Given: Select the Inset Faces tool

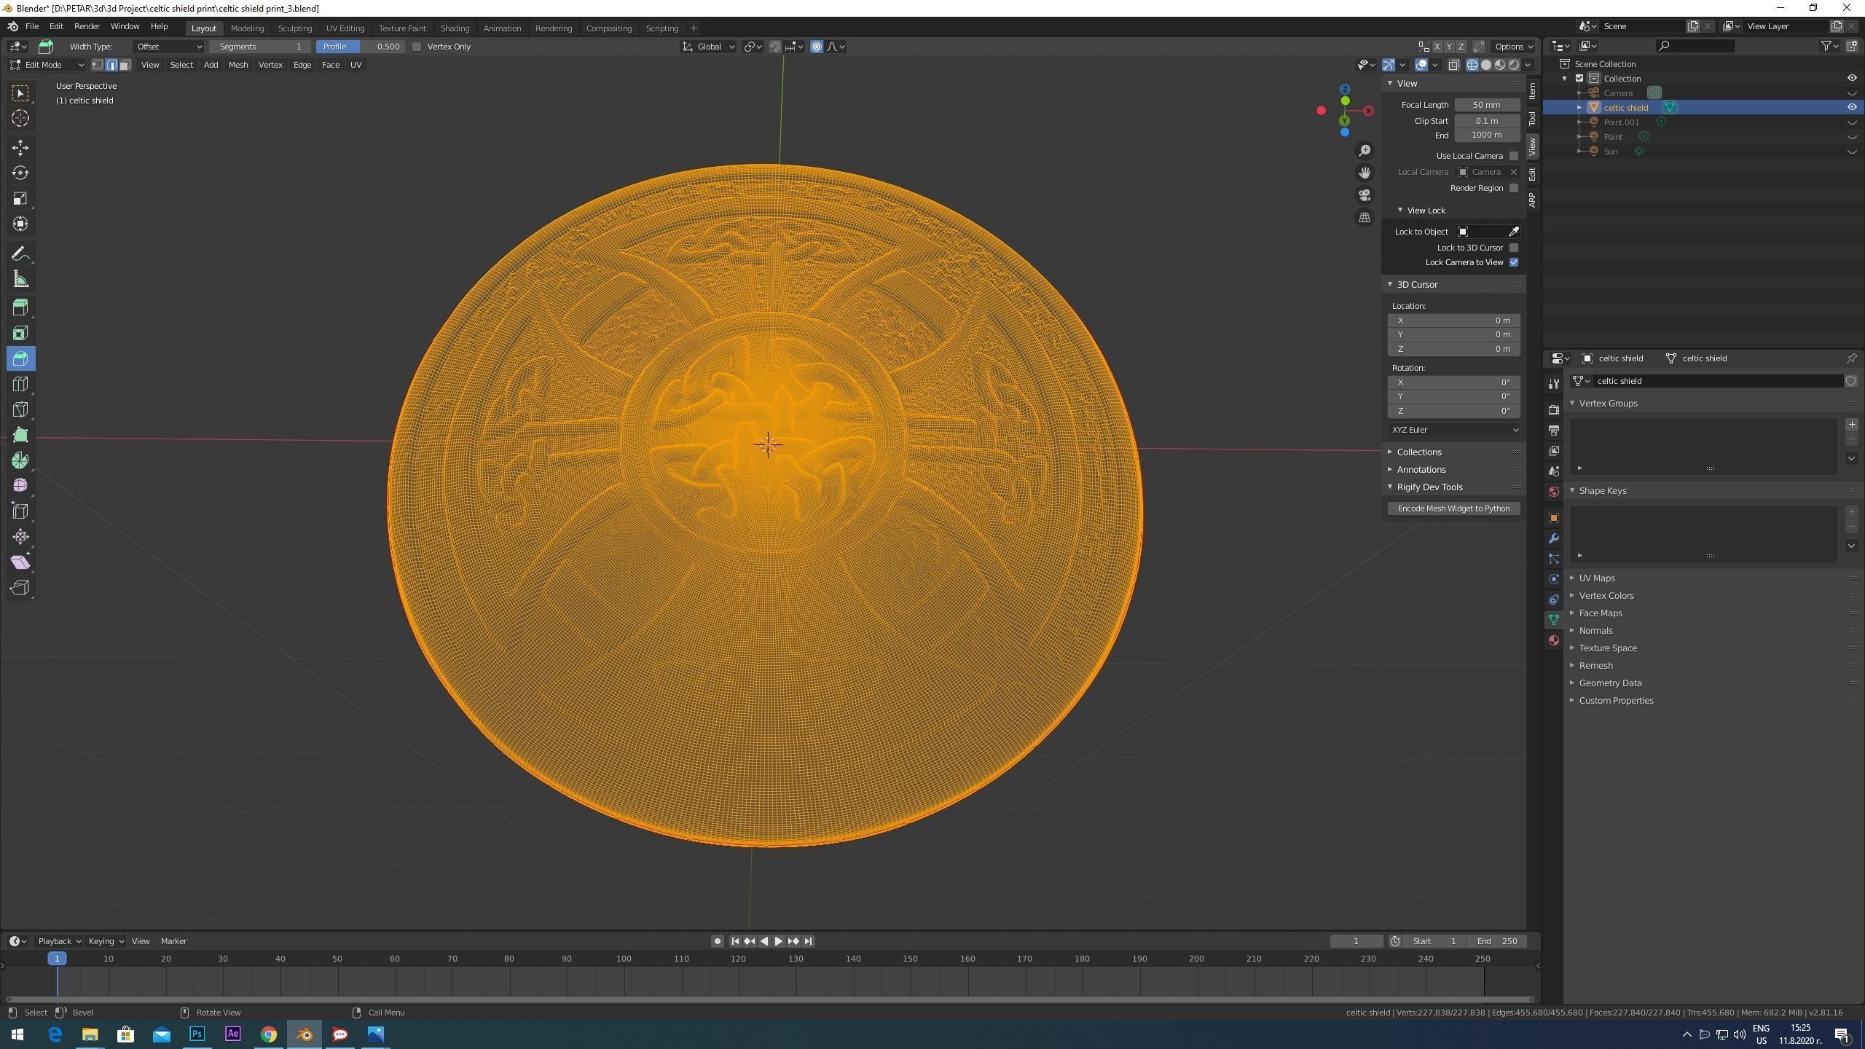Looking at the screenshot, I should pos(20,333).
